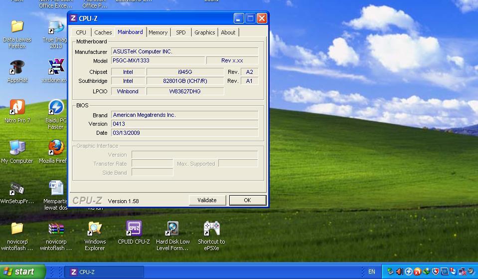Click the CPU-Z Z logo in title bar
This screenshot has height=279, width=478.
pyautogui.click(x=73, y=18)
